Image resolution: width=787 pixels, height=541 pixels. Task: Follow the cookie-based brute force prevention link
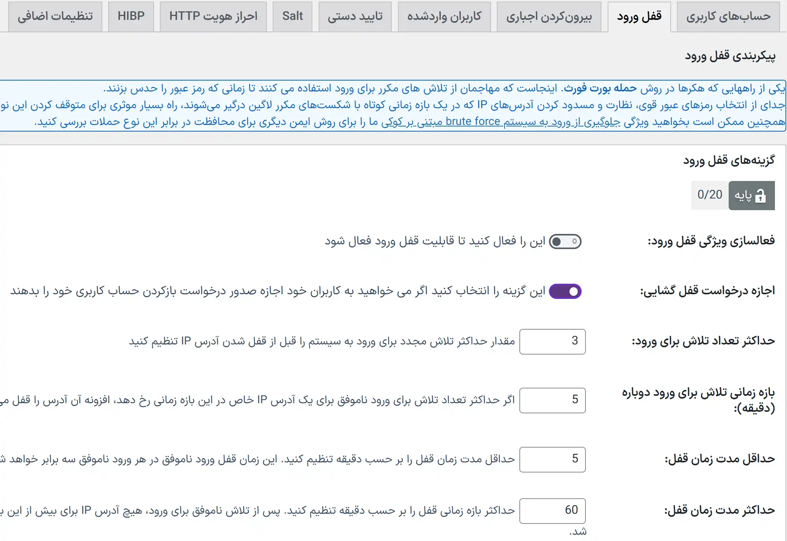[501, 122]
